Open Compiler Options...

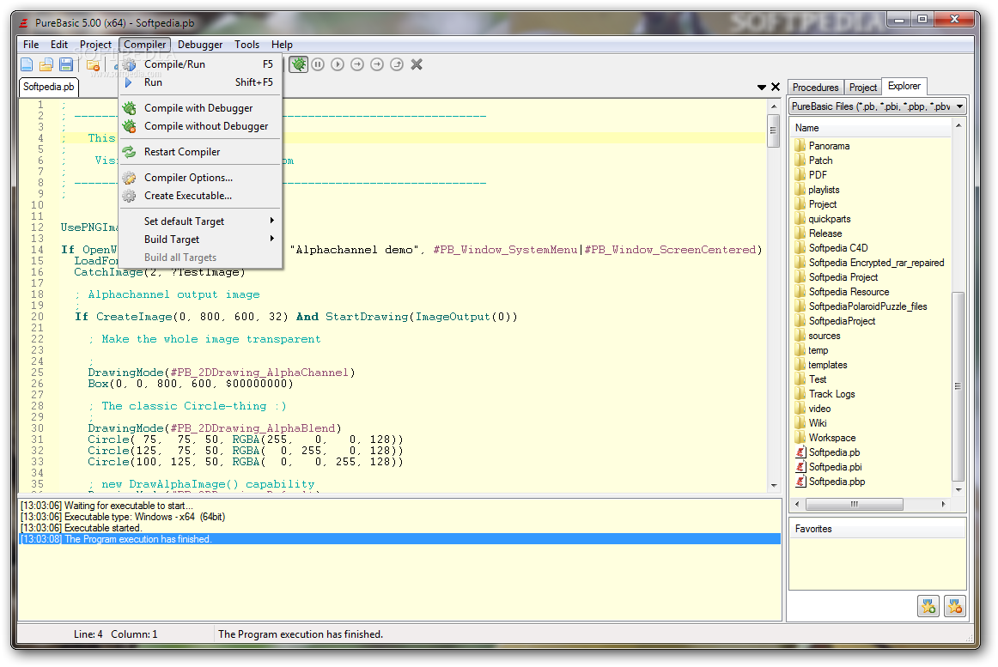click(200, 178)
